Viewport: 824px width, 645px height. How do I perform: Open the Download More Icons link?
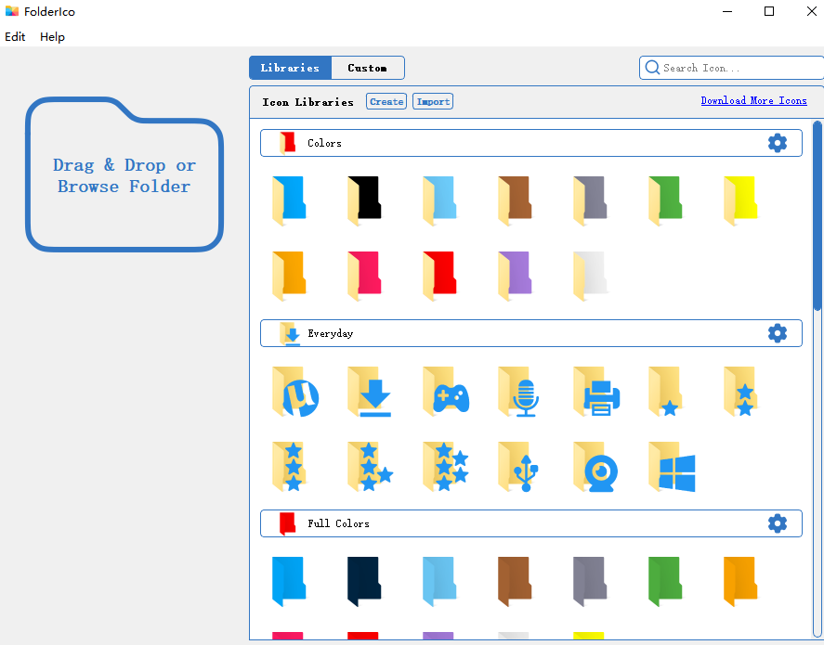(753, 100)
